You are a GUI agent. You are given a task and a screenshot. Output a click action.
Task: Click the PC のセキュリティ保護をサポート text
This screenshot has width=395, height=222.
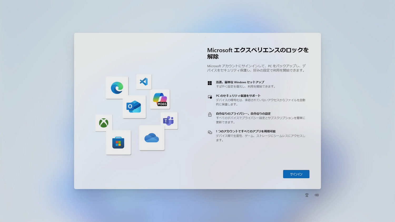click(x=238, y=95)
